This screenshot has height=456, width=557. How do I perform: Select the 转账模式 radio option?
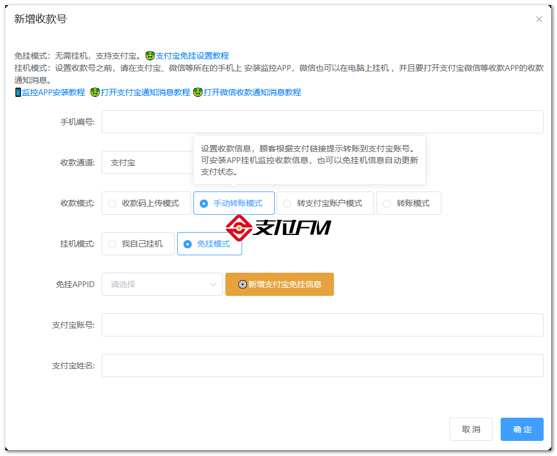408,203
